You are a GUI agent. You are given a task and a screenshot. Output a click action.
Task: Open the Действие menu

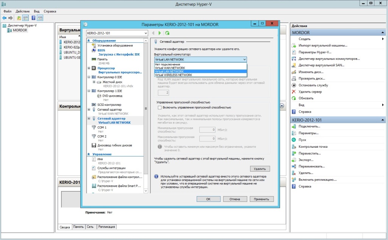click(23, 11)
